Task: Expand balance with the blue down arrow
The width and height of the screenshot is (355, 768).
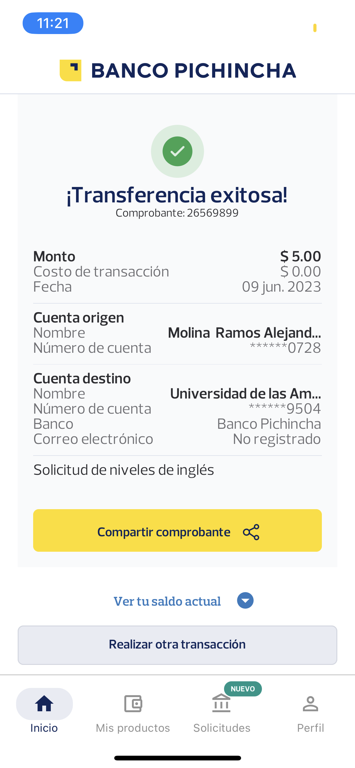Action: 245,601
